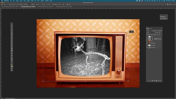Open the Layers panel flyout menu
Screen dimensions: 176x99
tap(162, 28)
